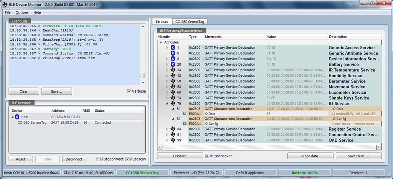The image size is (393, 179).
Task: Click the Discover button
Action: (x=180, y=156)
